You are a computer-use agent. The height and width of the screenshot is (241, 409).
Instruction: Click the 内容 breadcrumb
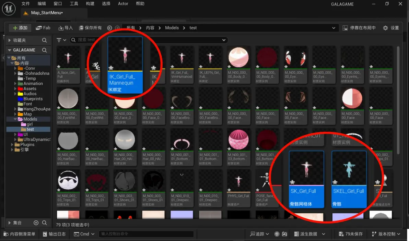pos(150,28)
